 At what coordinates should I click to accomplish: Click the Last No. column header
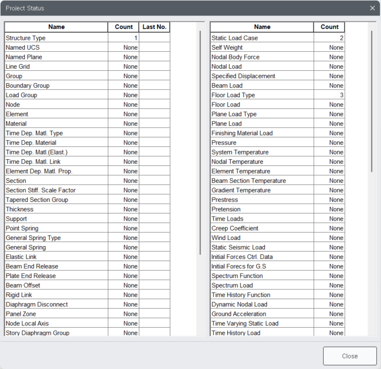pos(154,27)
